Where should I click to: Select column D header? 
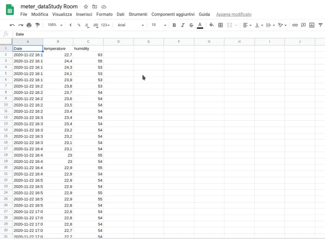point(118,42)
